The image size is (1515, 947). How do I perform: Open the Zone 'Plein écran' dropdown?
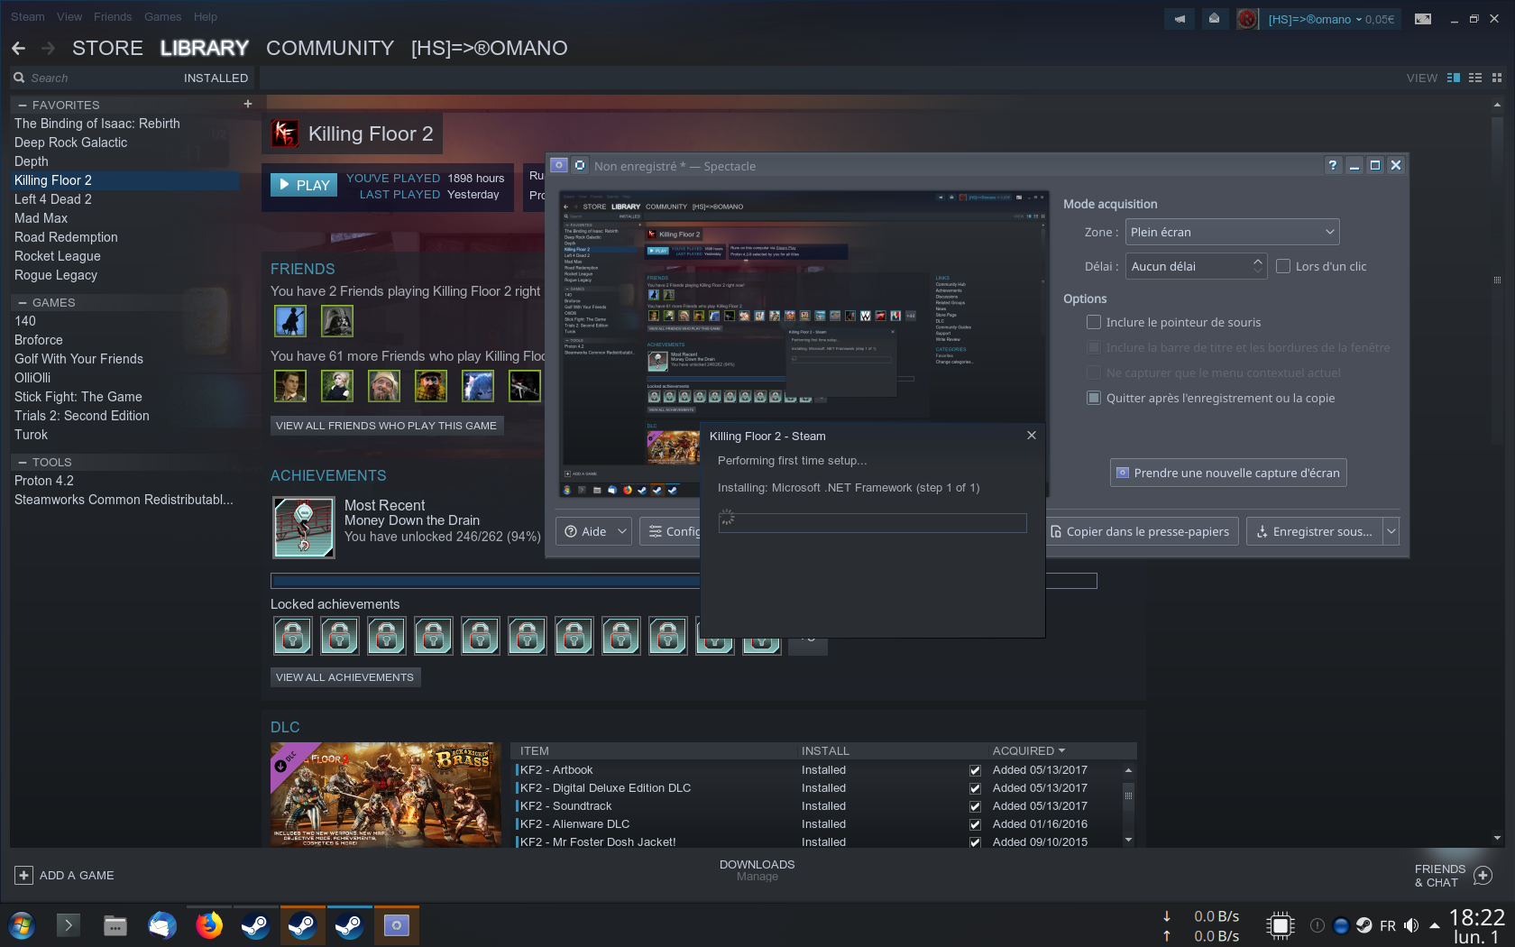click(x=1232, y=232)
